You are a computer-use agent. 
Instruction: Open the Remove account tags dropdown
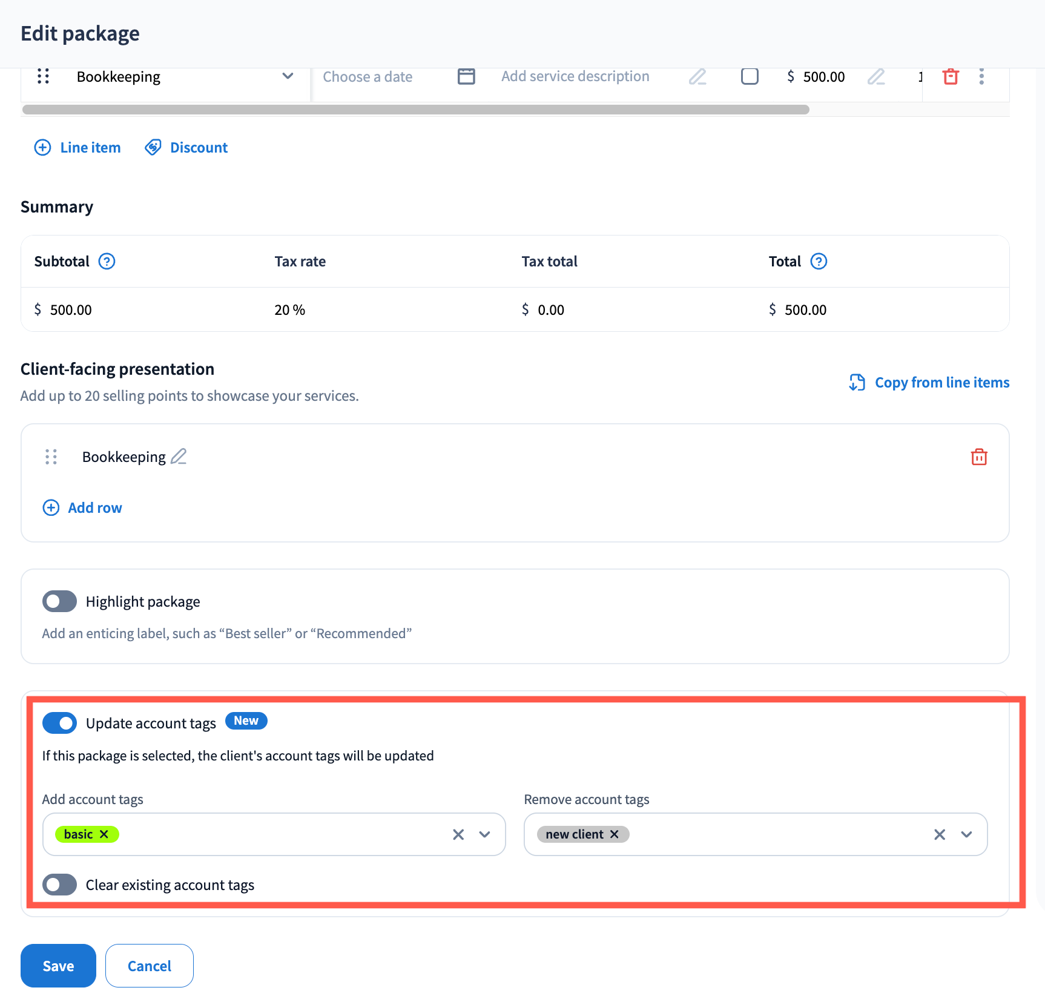(x=966, y=834)
